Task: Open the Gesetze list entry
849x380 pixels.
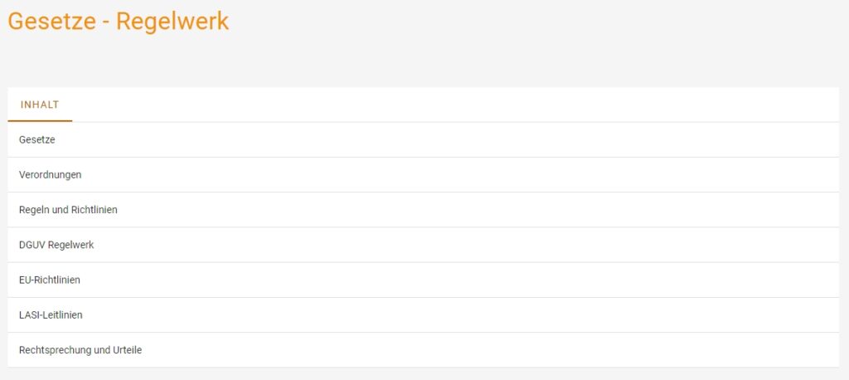Action: tap(37, 140)
